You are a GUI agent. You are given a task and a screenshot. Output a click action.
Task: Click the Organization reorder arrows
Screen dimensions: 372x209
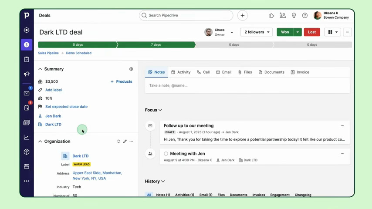click(x=118, y=142)
